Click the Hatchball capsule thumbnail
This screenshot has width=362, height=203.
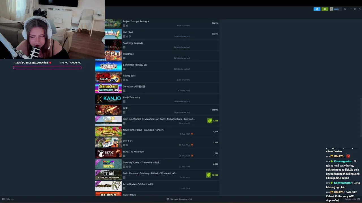[113, 34]
